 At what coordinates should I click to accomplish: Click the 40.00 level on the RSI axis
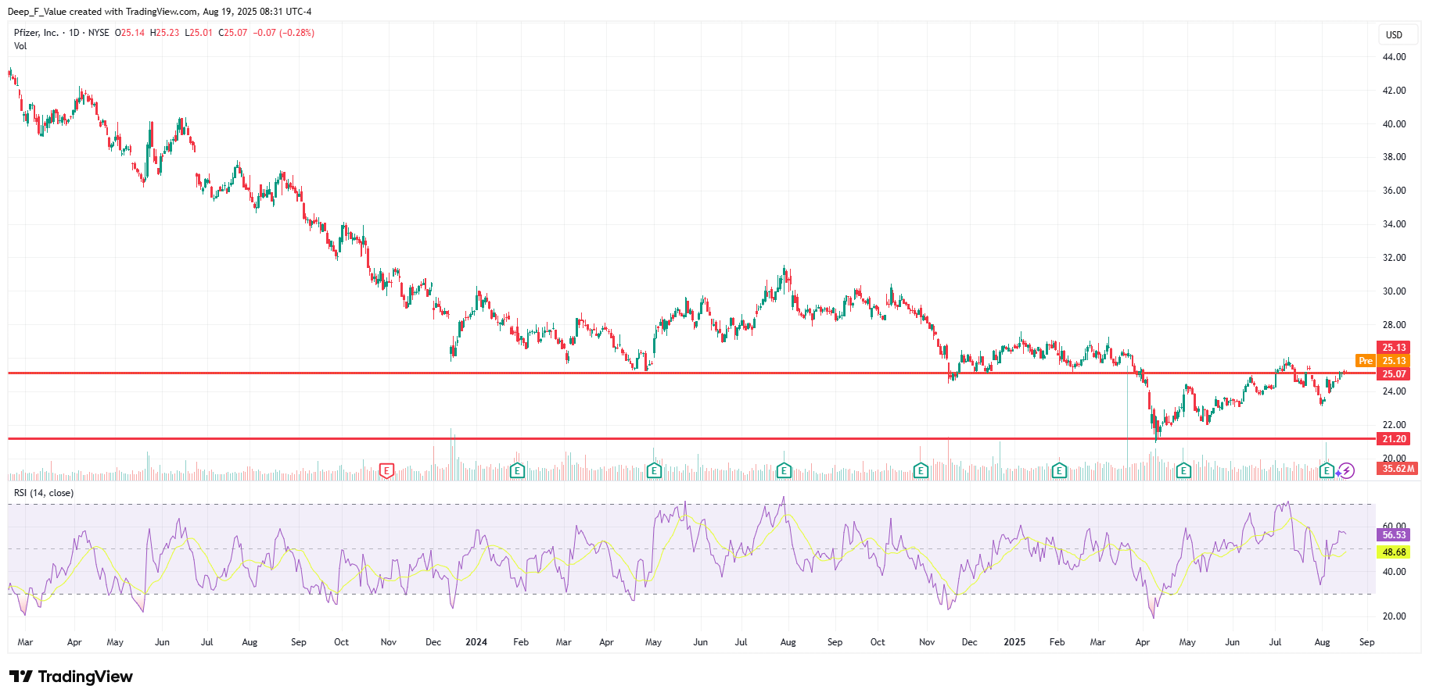[x=1394, y=572]
